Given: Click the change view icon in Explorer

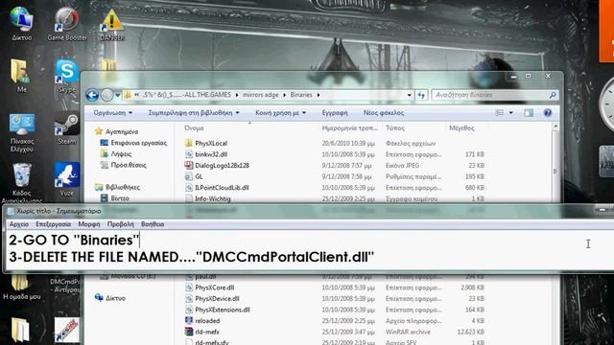Looking at the screenshot, I should pos(500,113).
